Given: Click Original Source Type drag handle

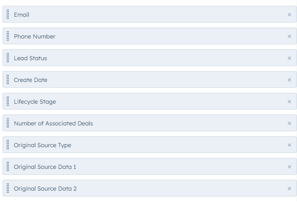Looking at the screenshot, I should click(8, 145).
